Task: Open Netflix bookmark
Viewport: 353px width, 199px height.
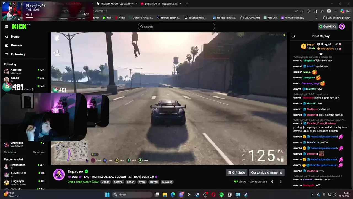Action: (x=120, y=18)
